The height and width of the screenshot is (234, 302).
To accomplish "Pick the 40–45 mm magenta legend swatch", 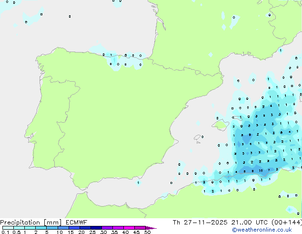I will coord(129,228).
